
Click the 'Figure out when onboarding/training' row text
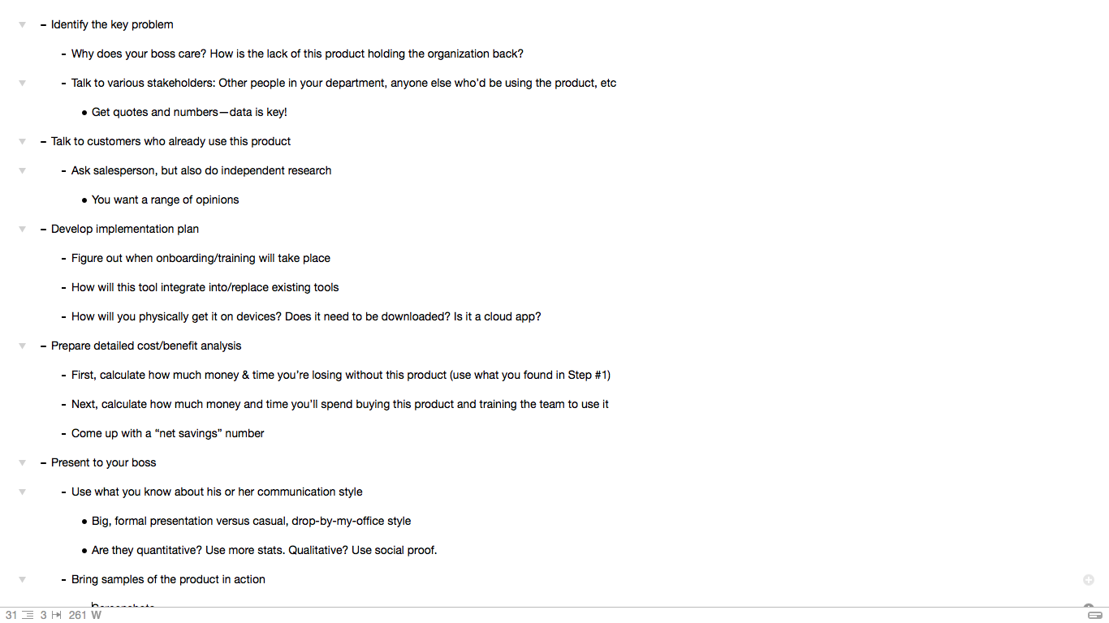coord(201,258)
